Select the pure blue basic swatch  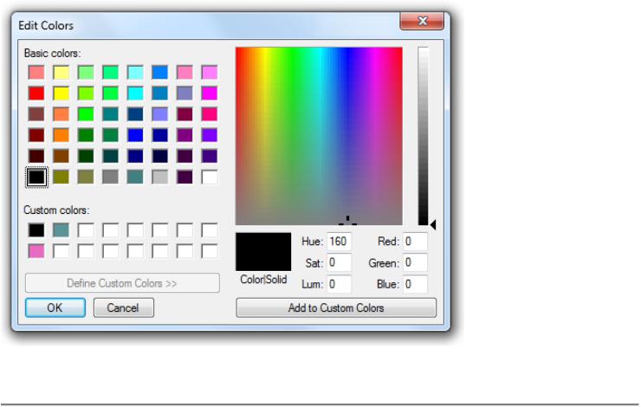pos(135,135)
